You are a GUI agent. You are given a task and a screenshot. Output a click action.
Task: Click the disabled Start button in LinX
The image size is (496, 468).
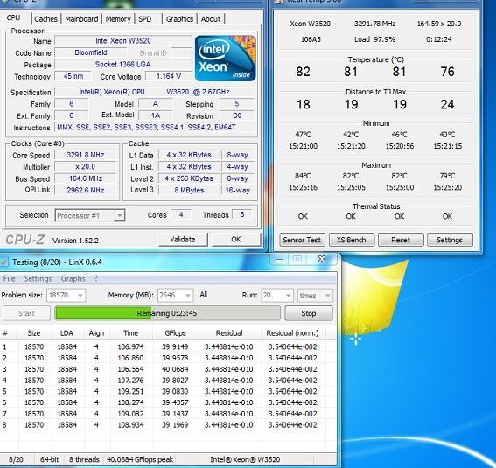click(26, 313)
